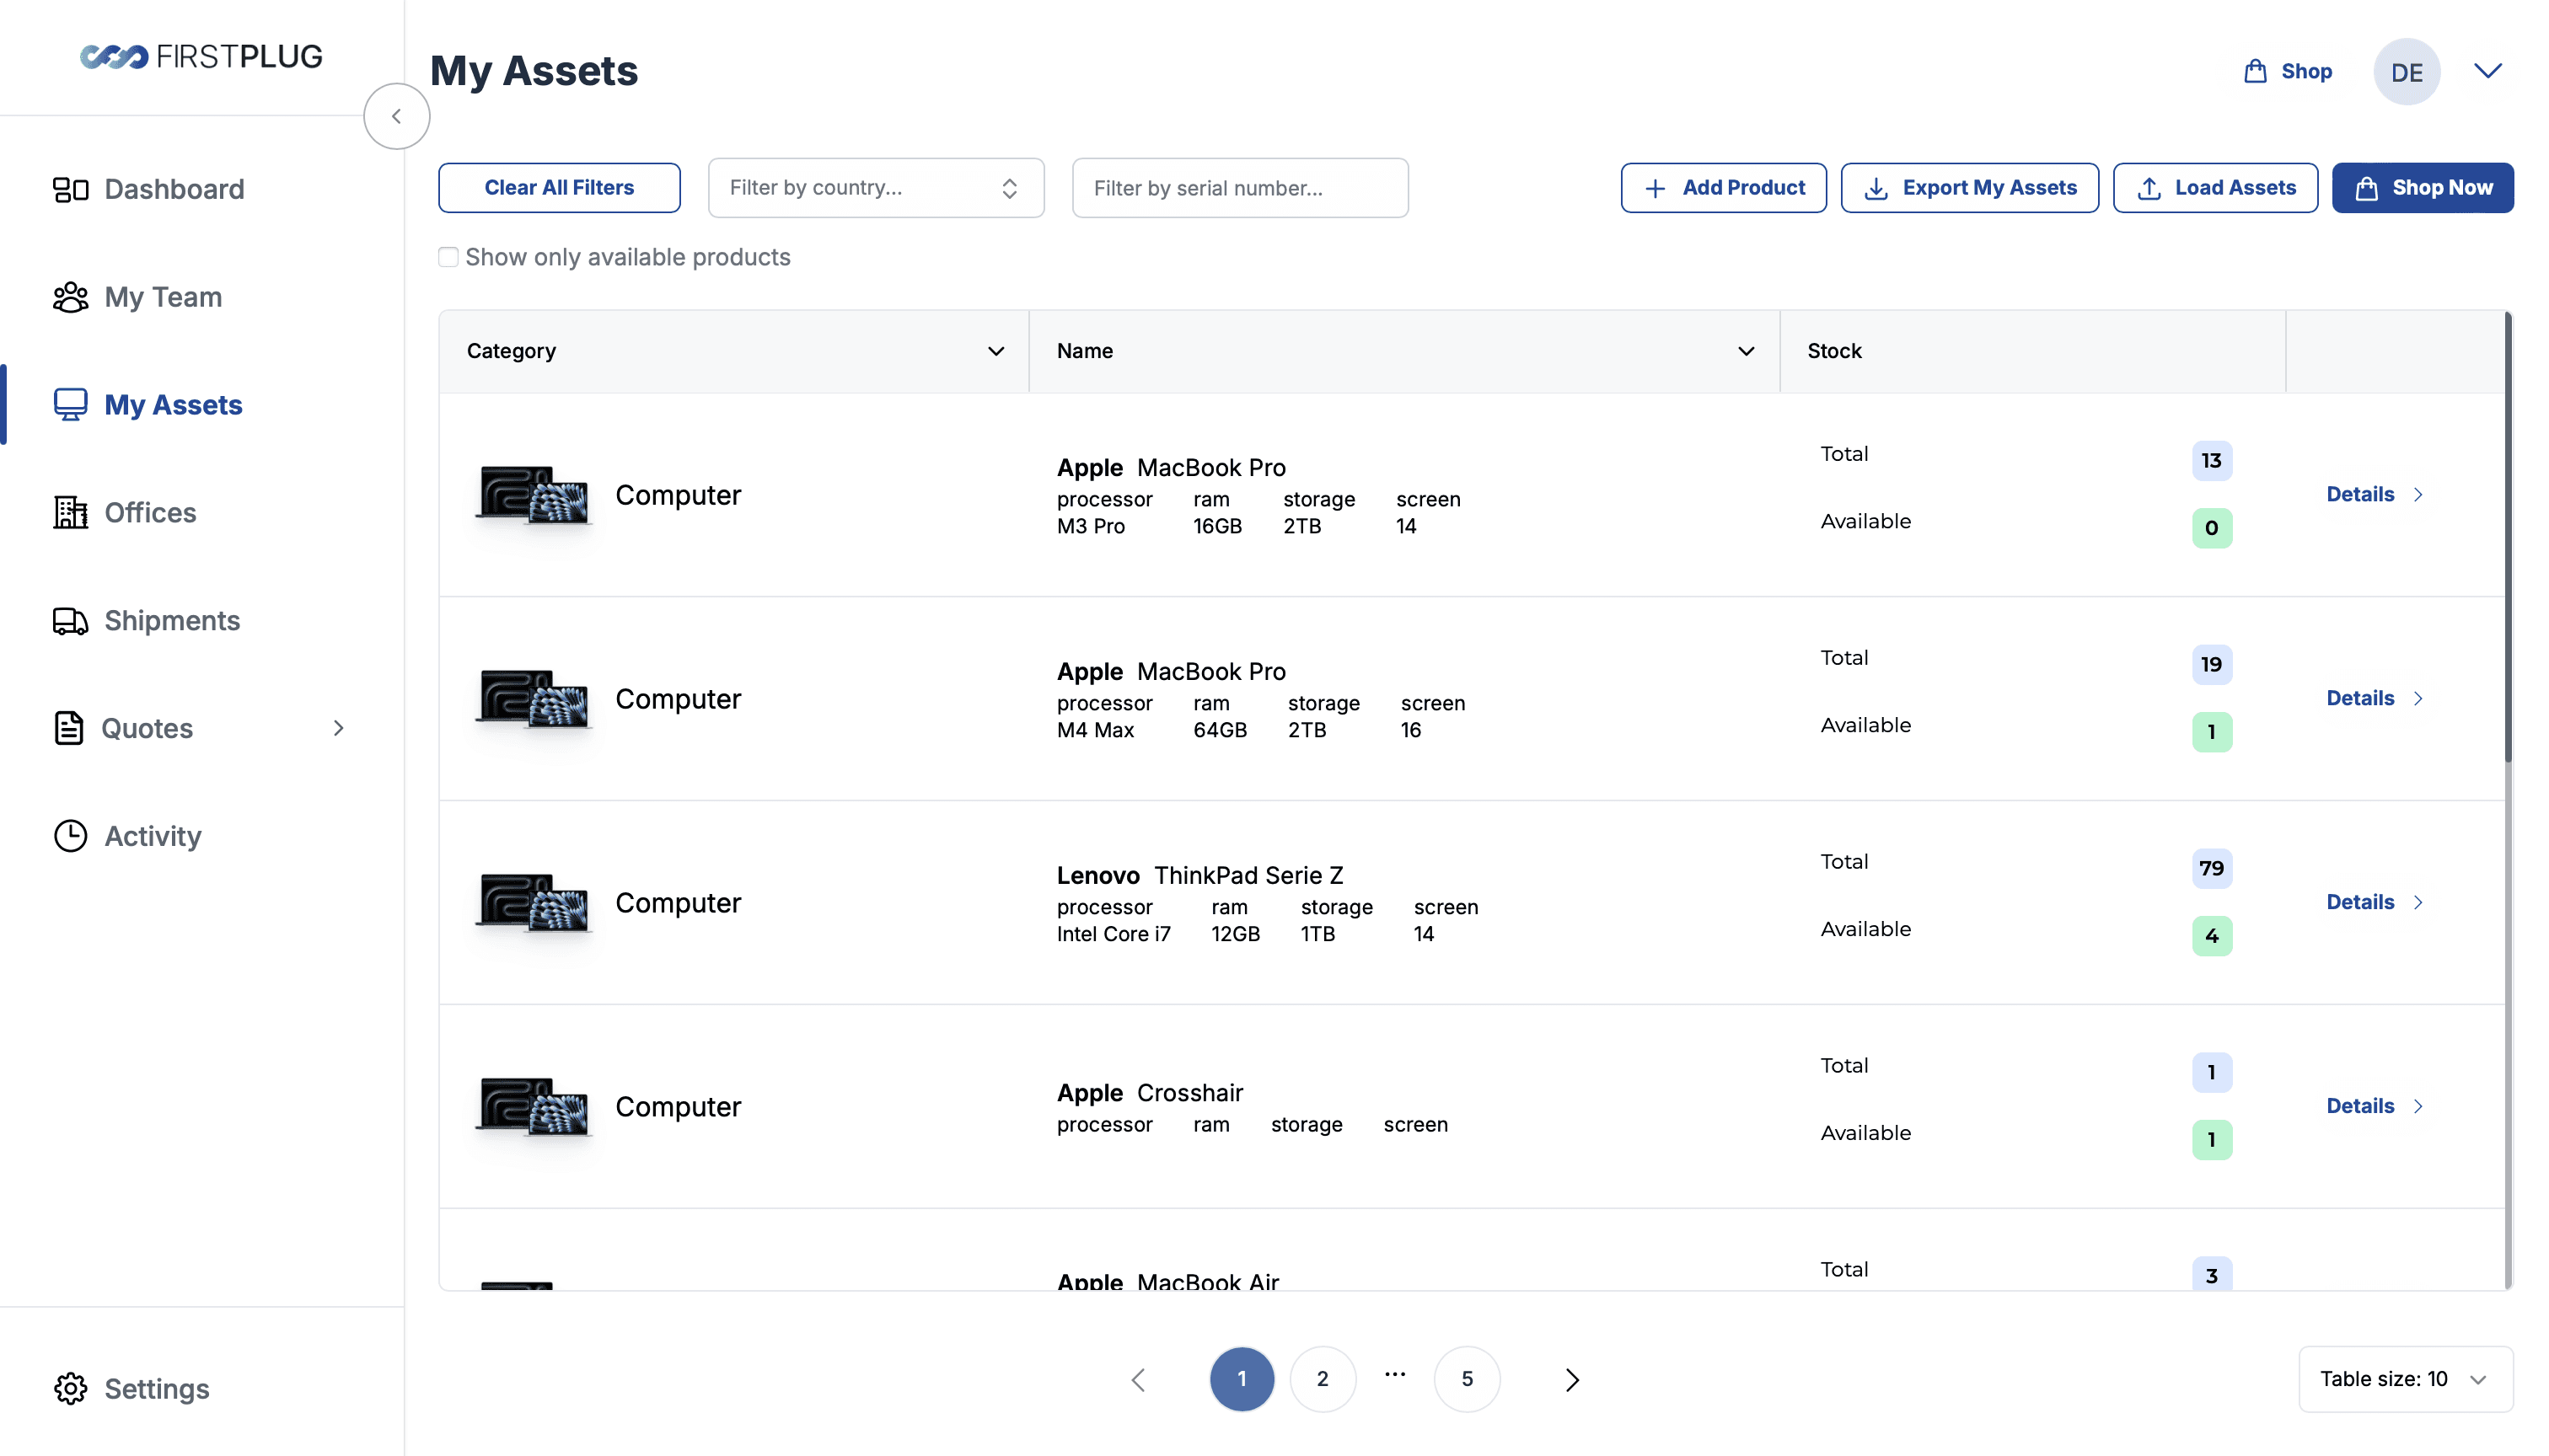Go to Dashboard in the sidebar

[x=149, y=189]
